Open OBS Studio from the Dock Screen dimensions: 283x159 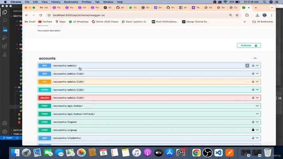click(207, 153)
